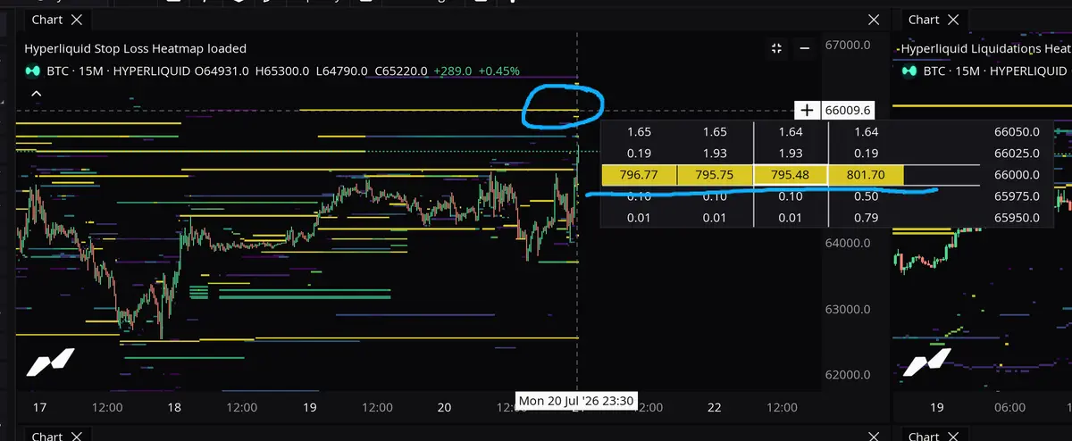Click the 66009.6 crosshair price label
This screenshot has height=441, width=1072.
pyautogui.click(x=848, y=110)
